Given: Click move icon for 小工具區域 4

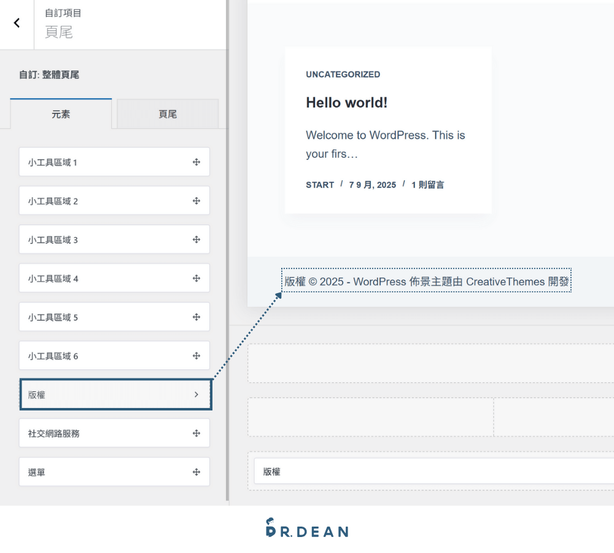Looking at the screenshot, I should 196,278.
